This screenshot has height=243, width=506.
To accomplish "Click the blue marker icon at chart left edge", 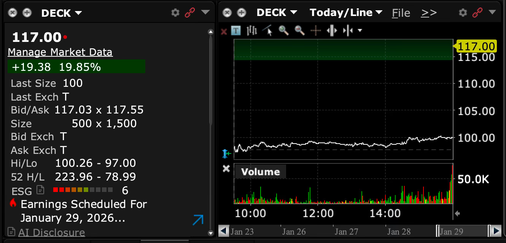I will pos(227,153).
